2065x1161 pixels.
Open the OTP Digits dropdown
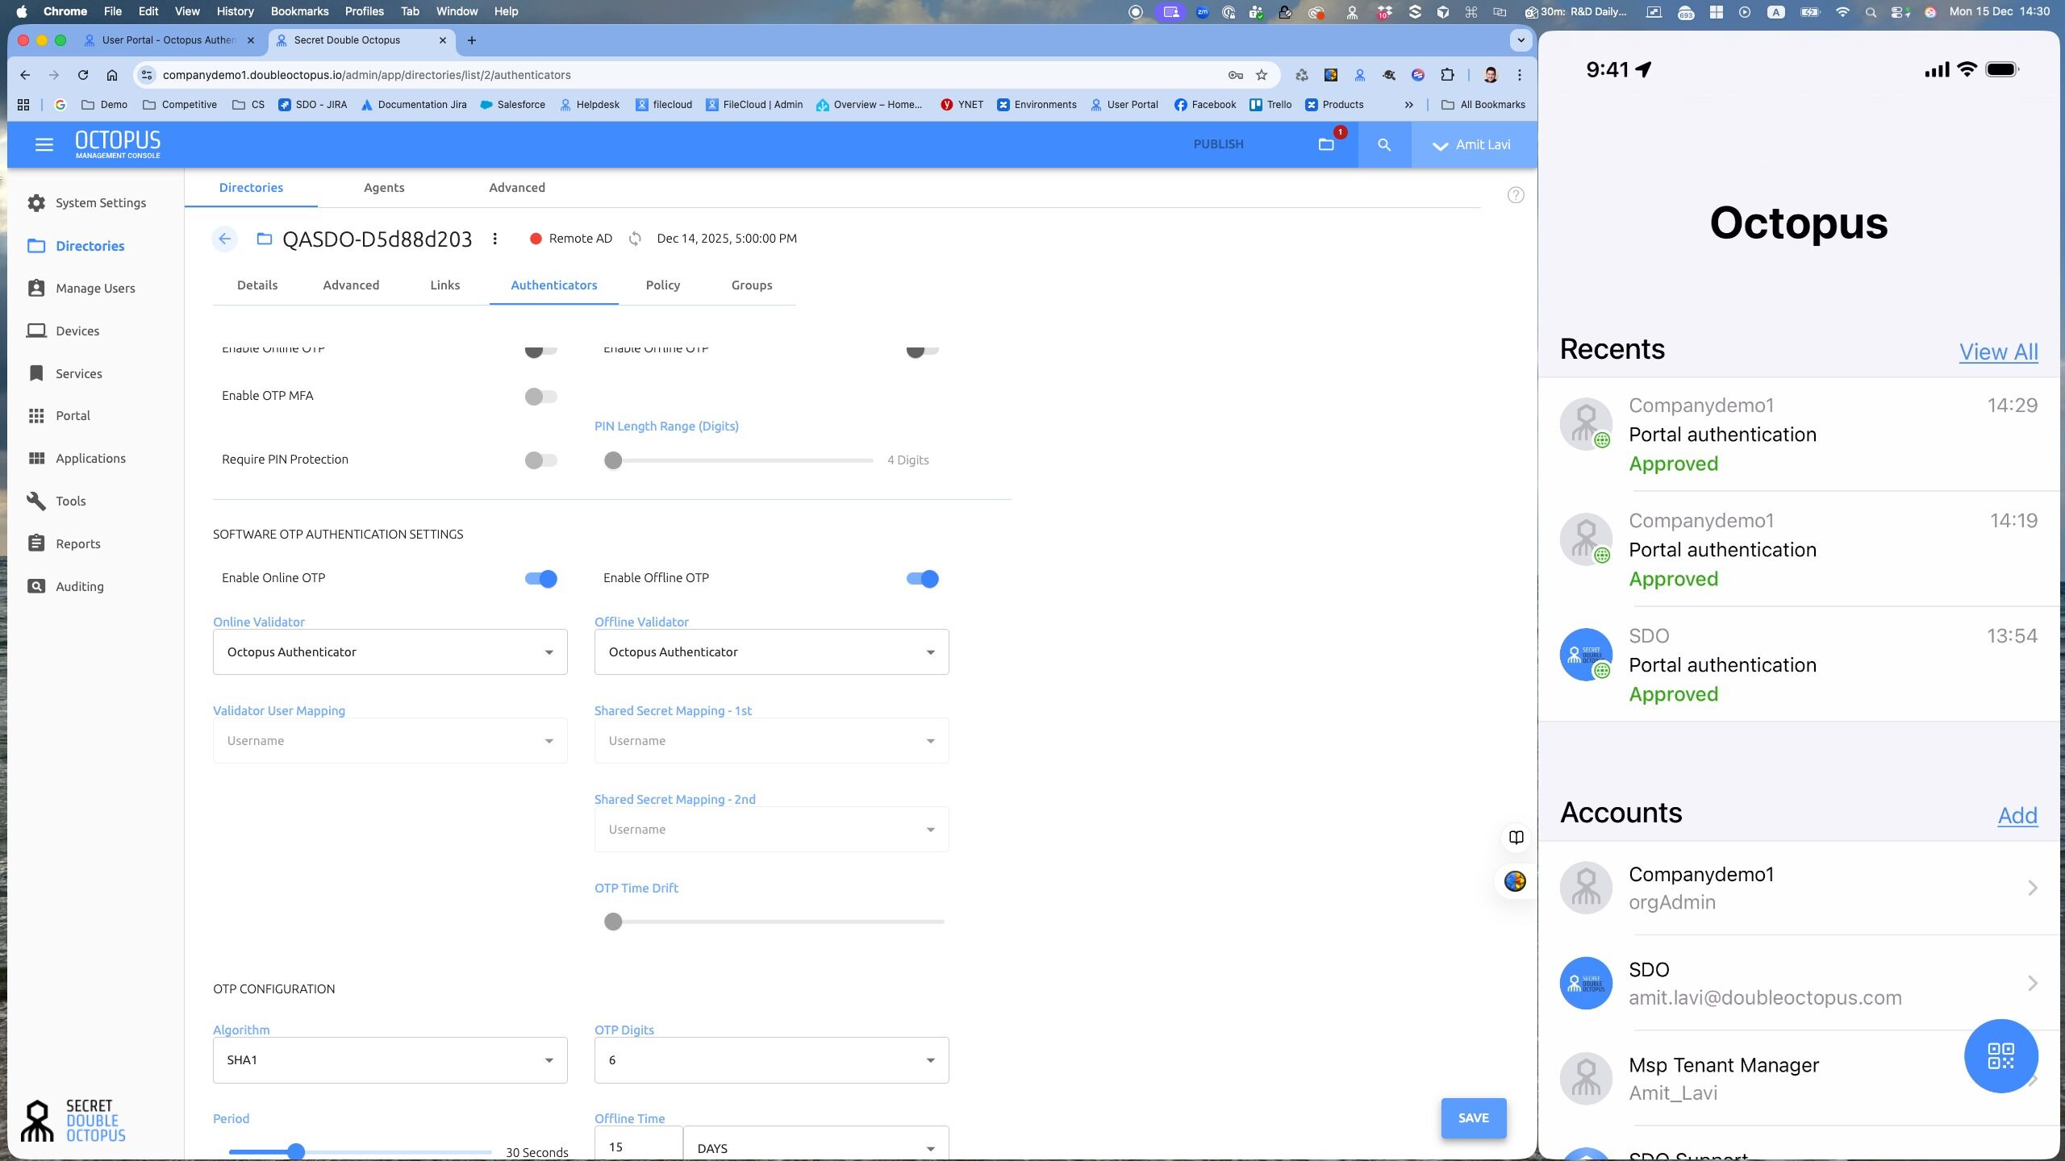point(771,1060)
